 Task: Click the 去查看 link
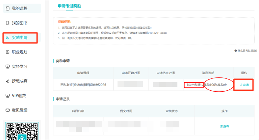pyautogui.click(x=224, y=126)
